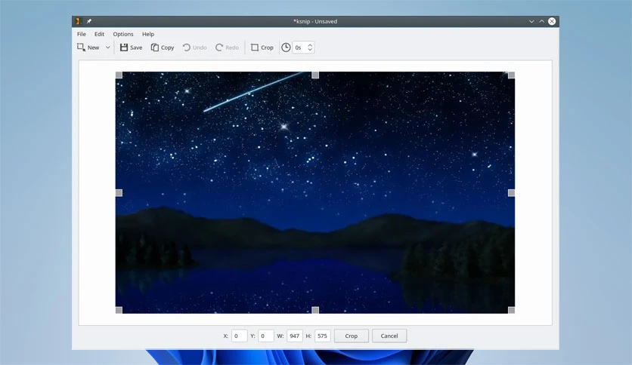Click the top-left crop handle

click(119, 75)
